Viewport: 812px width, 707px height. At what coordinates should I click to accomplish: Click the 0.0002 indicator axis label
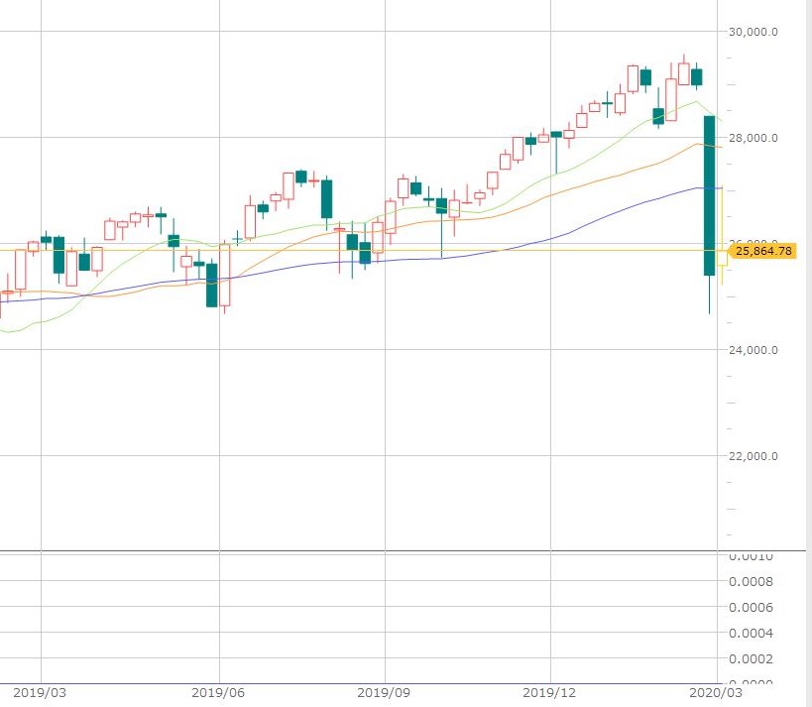(x=751, y=658)
